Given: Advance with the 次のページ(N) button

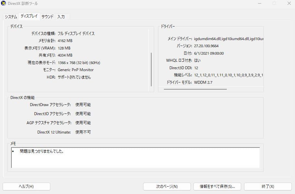Looking at the screenshot, I should click(166, 186).
